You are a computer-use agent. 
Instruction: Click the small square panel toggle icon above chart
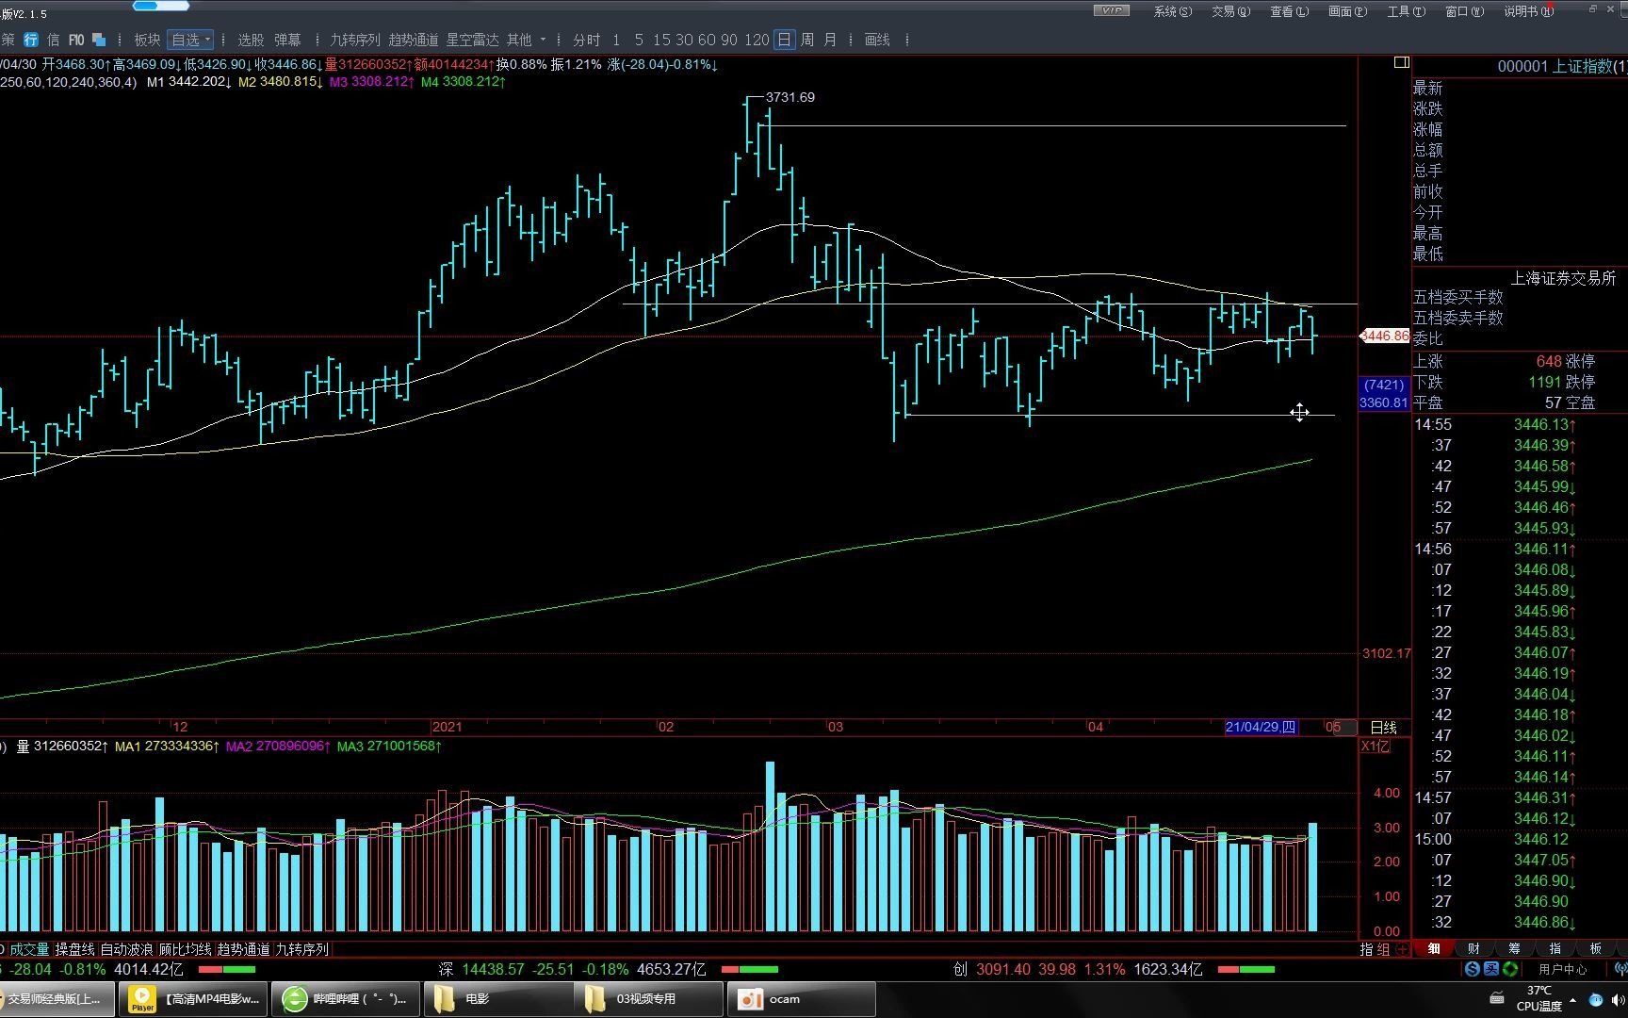(1402, 62)
